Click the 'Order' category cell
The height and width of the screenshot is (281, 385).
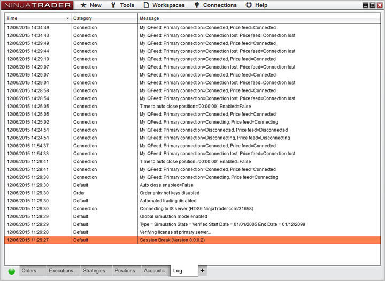[79, 193]
